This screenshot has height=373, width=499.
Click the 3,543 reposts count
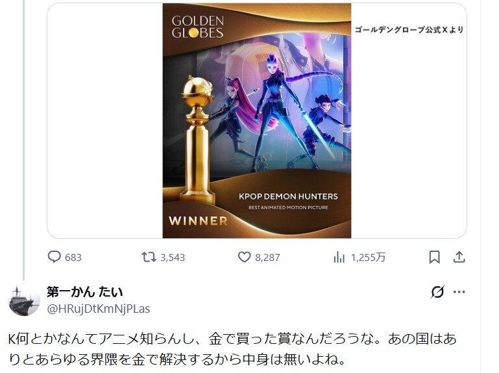[173, 257]
